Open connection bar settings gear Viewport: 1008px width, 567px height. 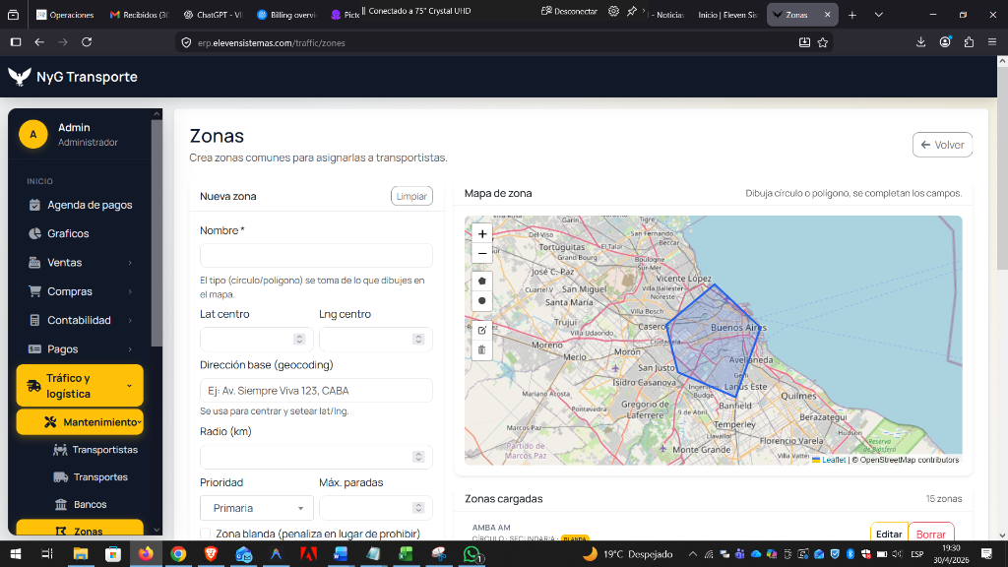(614, 11)
